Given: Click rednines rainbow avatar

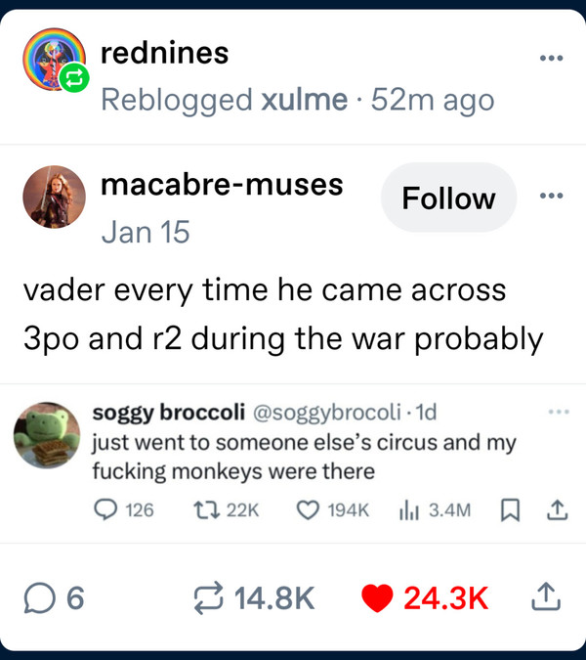Looking at the screenshot, I should pos(54,60).
